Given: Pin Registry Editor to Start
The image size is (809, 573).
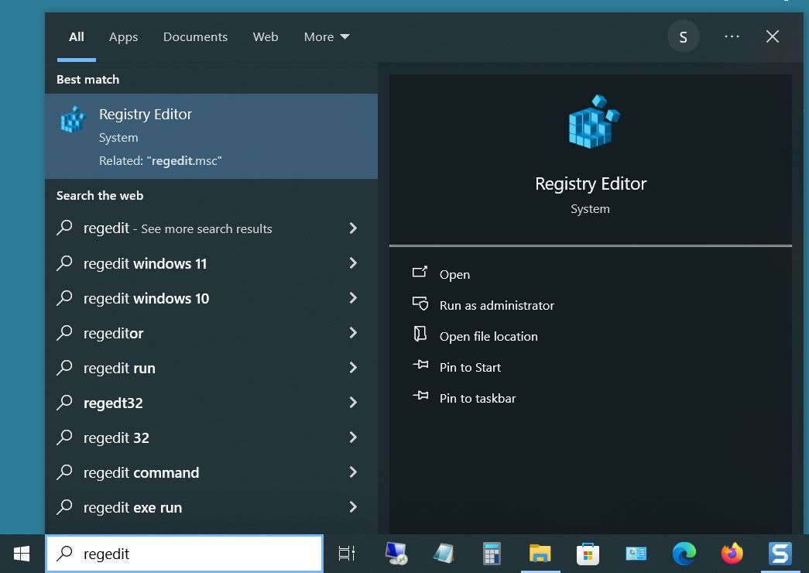Looking at the screenshot, I should pos(470,367).
